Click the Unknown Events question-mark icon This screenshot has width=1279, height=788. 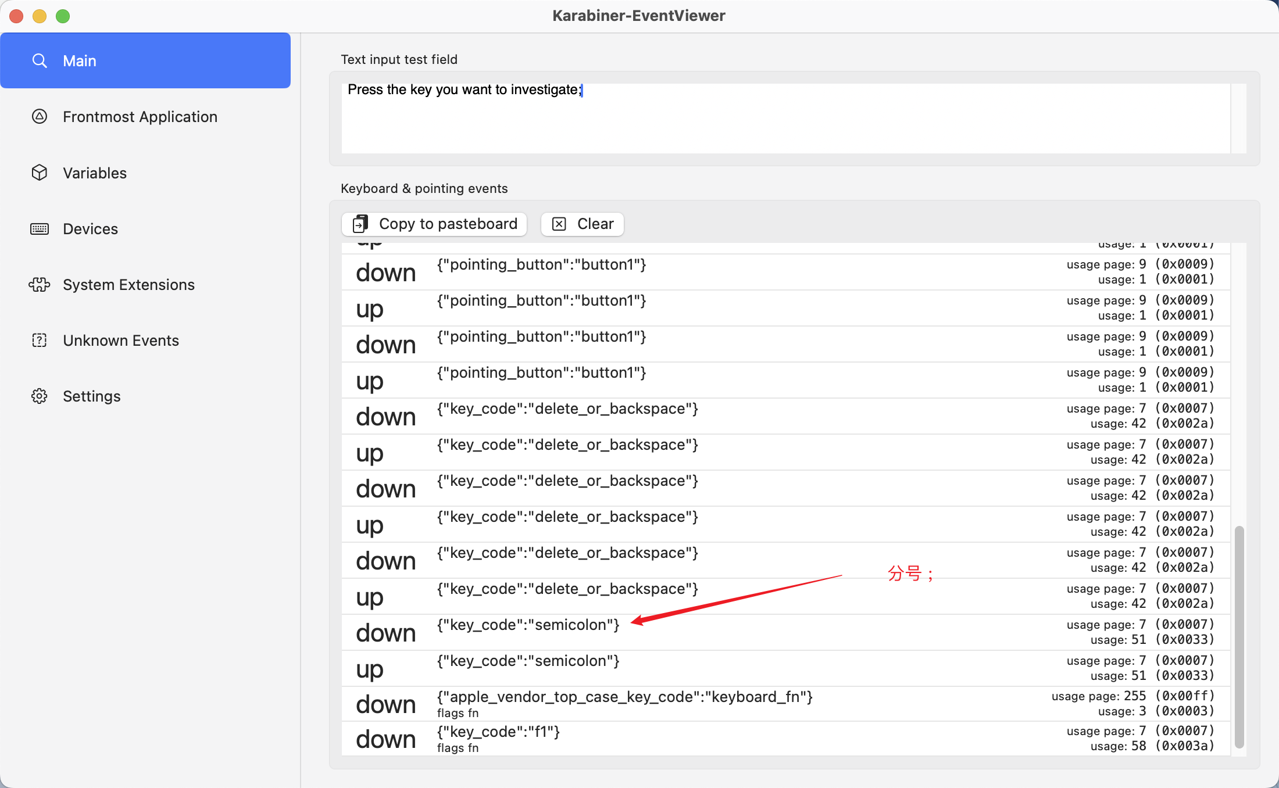pos(39,341)
